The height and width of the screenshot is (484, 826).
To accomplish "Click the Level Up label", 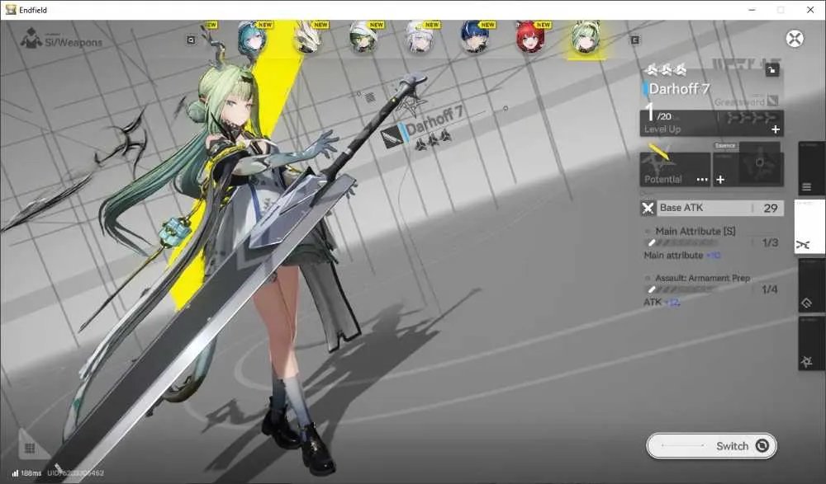I will point(662,129).
